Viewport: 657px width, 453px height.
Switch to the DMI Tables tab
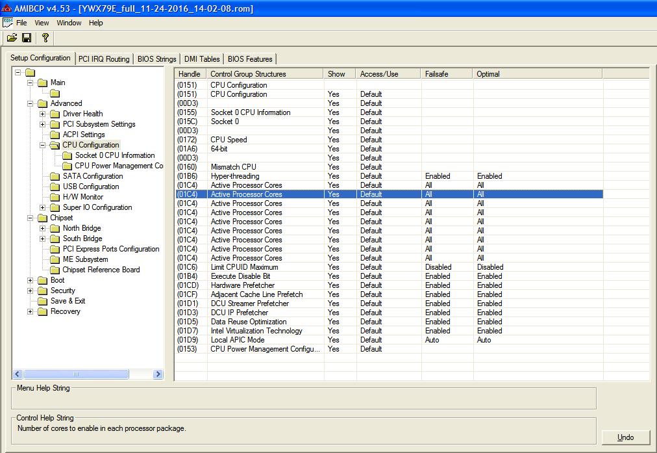(x=202, y=59)
